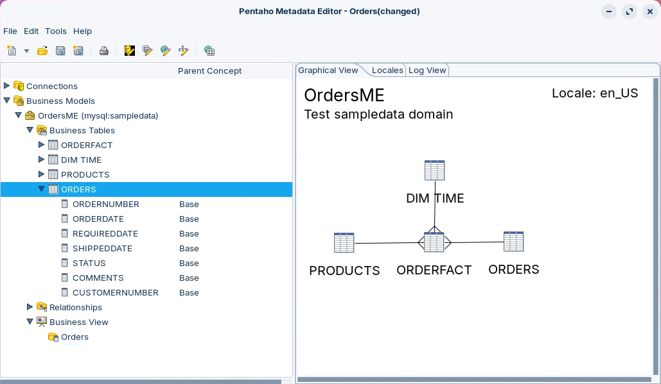
Task: Expand the ORDERFACT business table
Action: pos(42,145)
